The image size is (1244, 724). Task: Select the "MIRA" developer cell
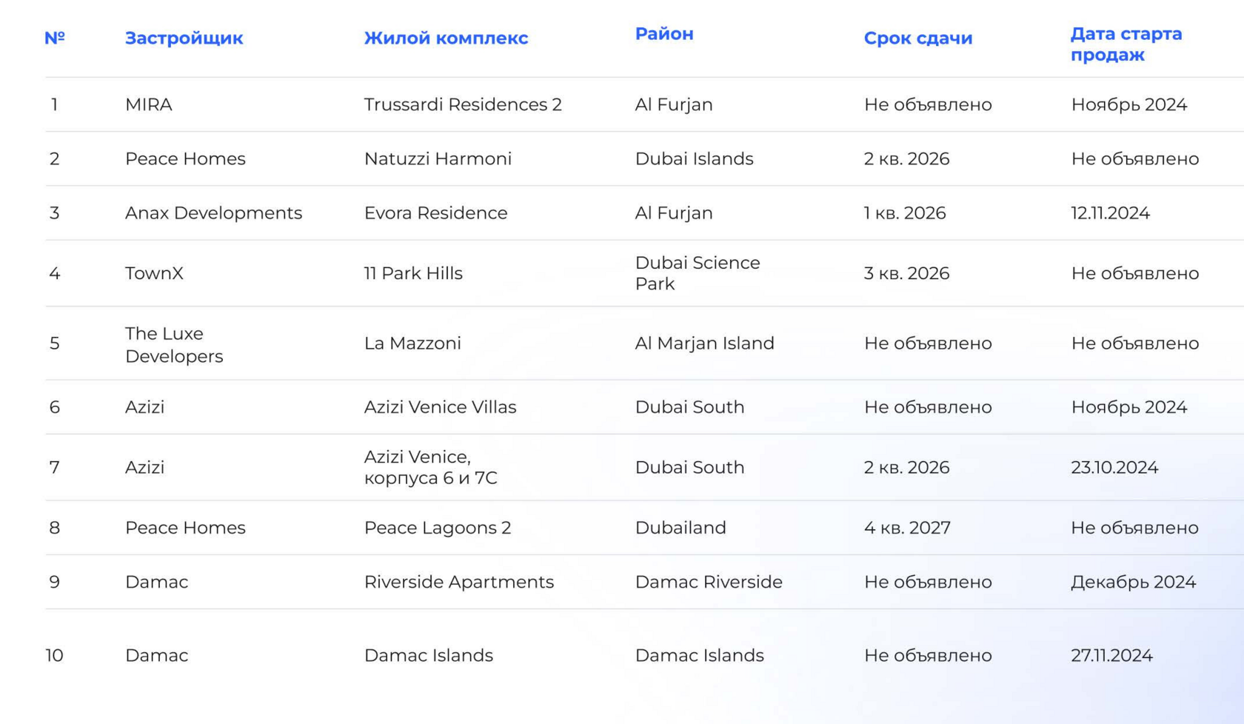coord(149,104)
